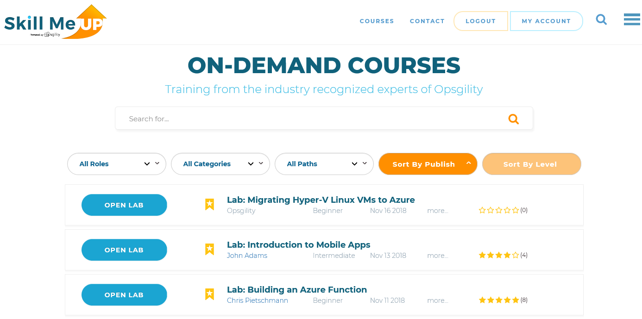Click the Nov 13 2018 date
This screenshot has width=642, height=319.
click(388, 256)
